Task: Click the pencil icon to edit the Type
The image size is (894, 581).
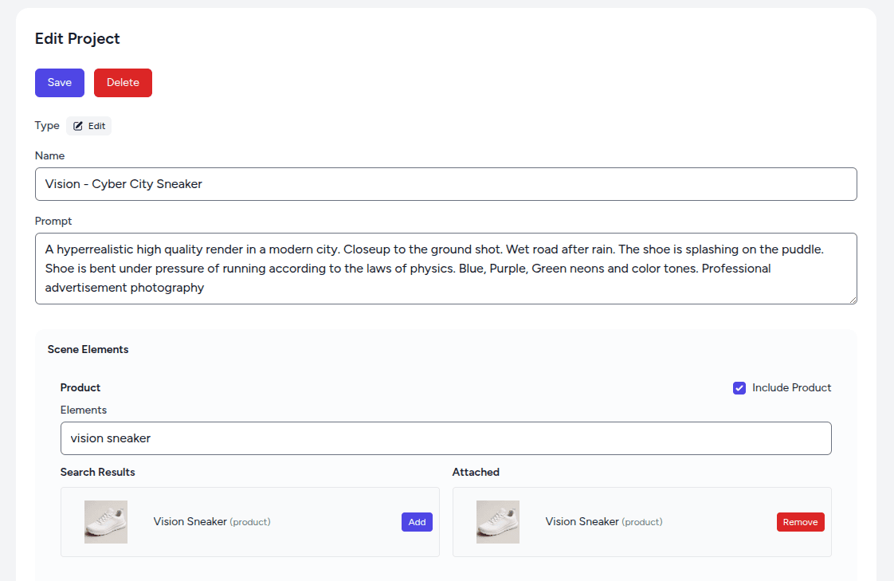Action: (x=76, y=125)
